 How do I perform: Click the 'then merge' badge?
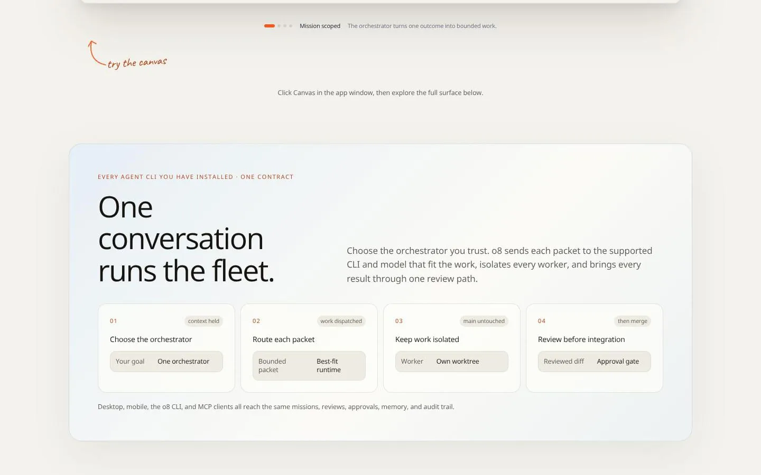point(633,321)
